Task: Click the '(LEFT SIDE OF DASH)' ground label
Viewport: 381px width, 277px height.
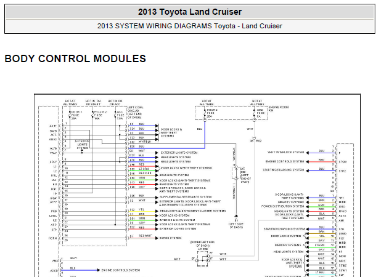Action: [236, 225]
